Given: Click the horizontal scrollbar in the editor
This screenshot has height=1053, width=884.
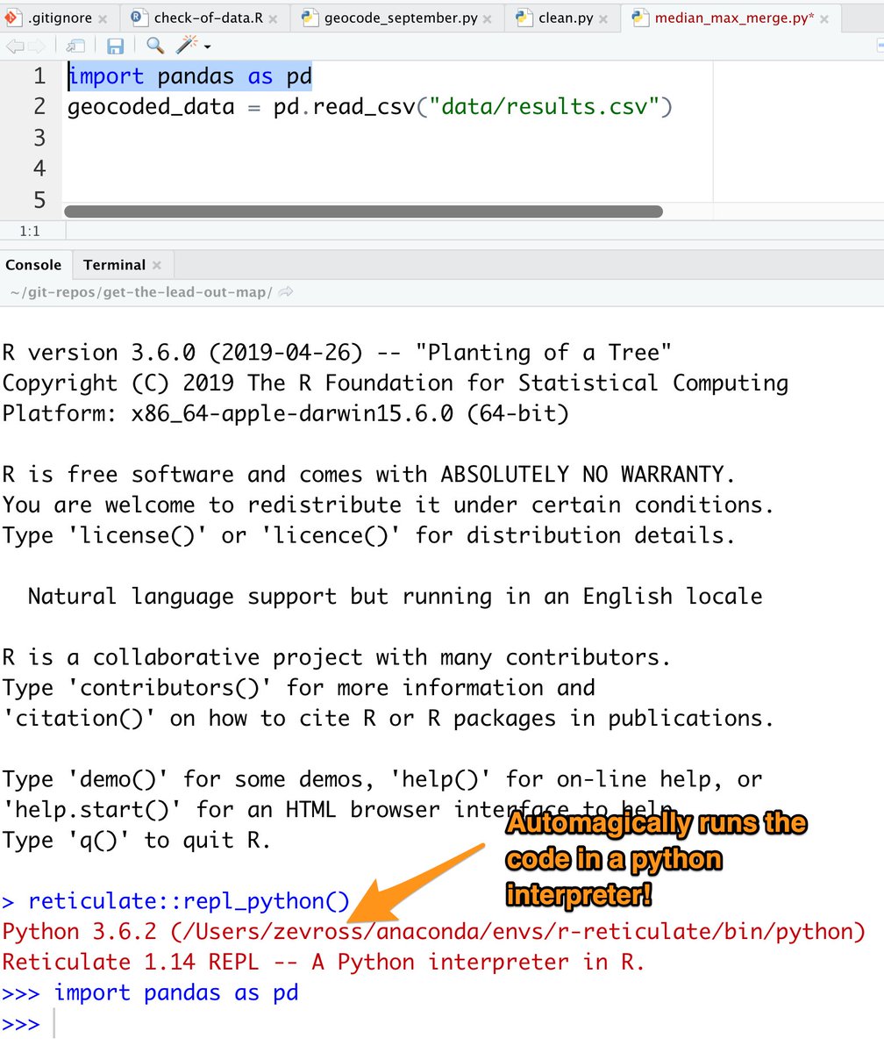Looking at the screenshot, I should pyautogui.click(x=363, y=211).
